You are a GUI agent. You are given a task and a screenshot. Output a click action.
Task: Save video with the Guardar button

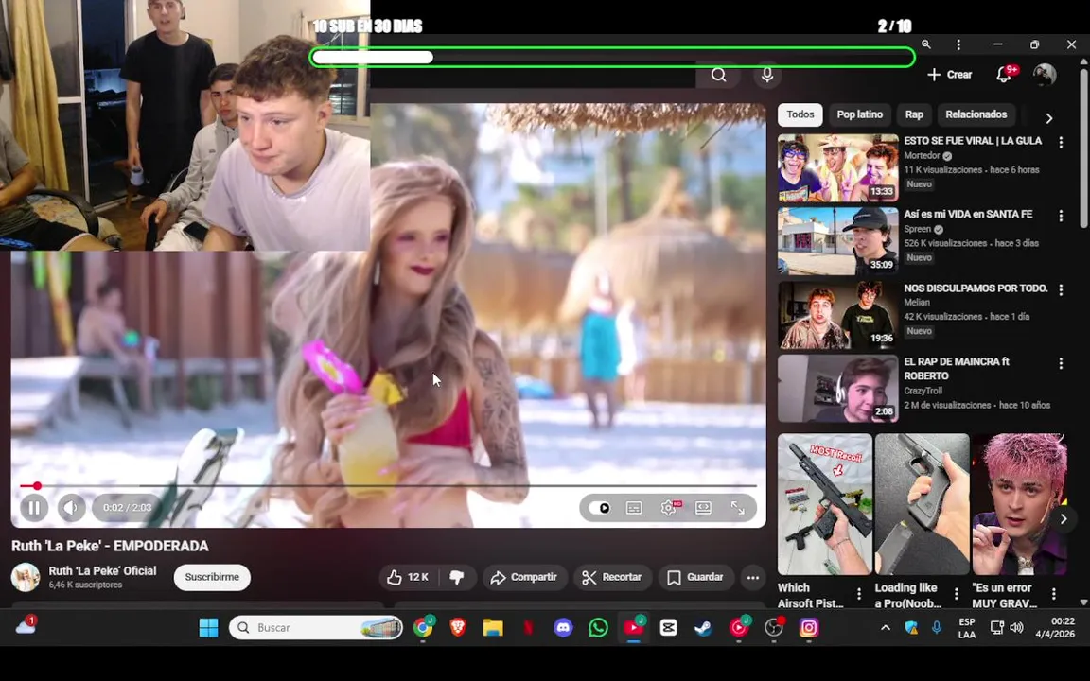point(695,578)
